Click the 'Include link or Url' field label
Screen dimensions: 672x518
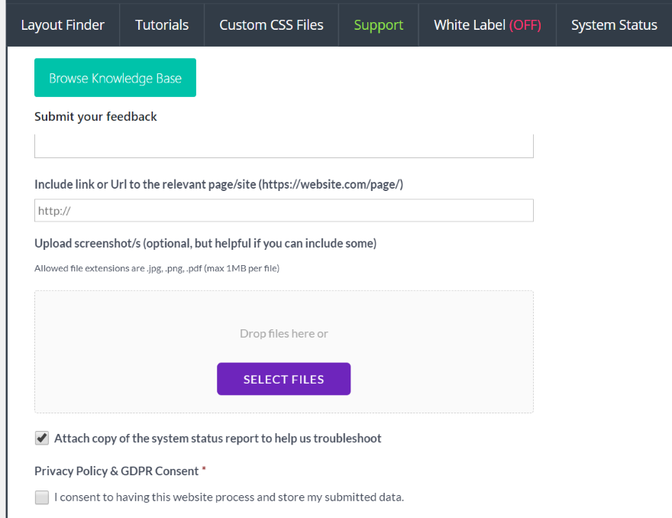(x=218, y=184)
